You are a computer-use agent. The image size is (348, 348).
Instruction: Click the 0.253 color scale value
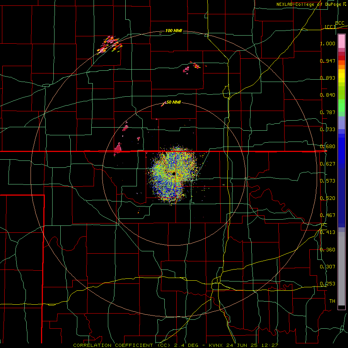pos(328,284)
